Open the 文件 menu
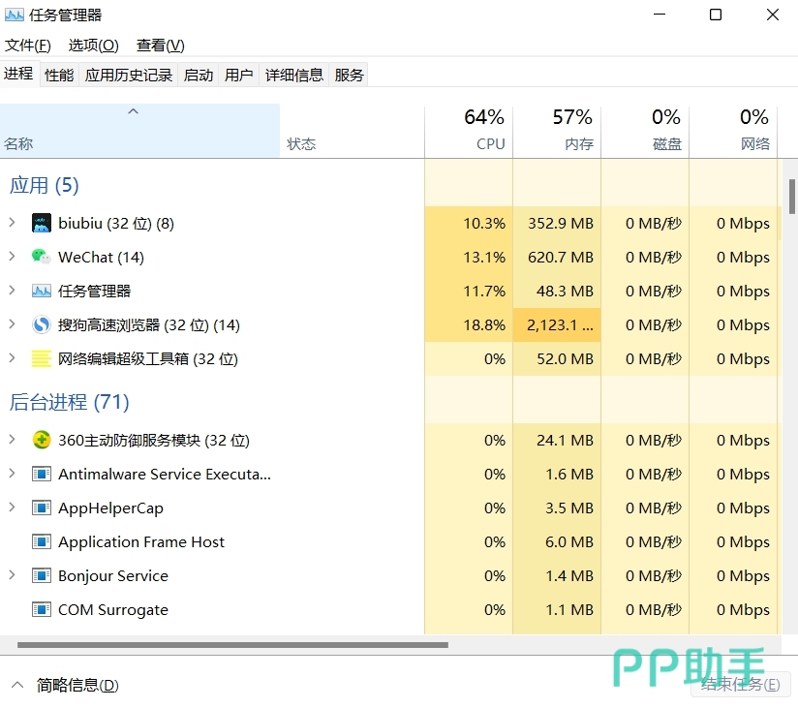 click(x=27, y=46)
